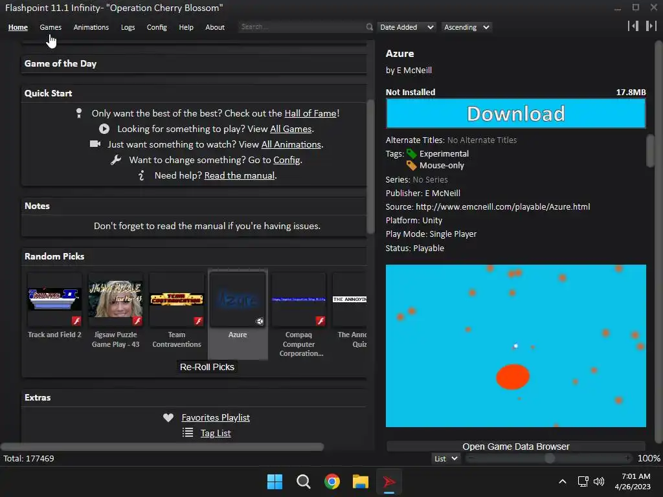This screenshot has height=497, width=663.
Task: Adjust the thumbnail zoom slider
Action: (549, 458)
